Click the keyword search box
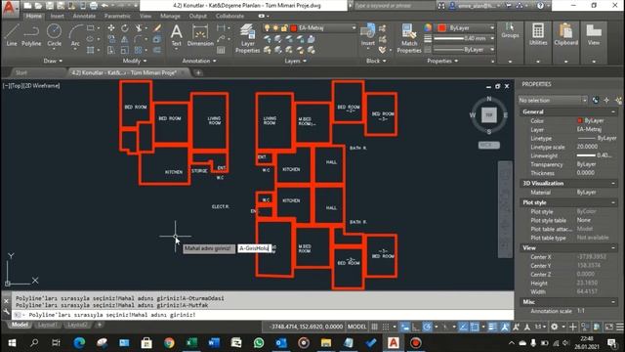The image size is (625, 352). click(395, 6)
